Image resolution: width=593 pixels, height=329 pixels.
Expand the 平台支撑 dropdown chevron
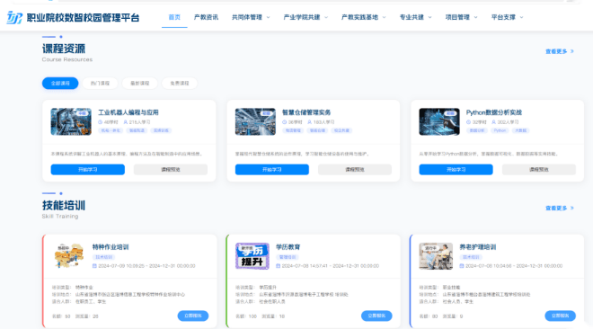click(x=521, y=17)
